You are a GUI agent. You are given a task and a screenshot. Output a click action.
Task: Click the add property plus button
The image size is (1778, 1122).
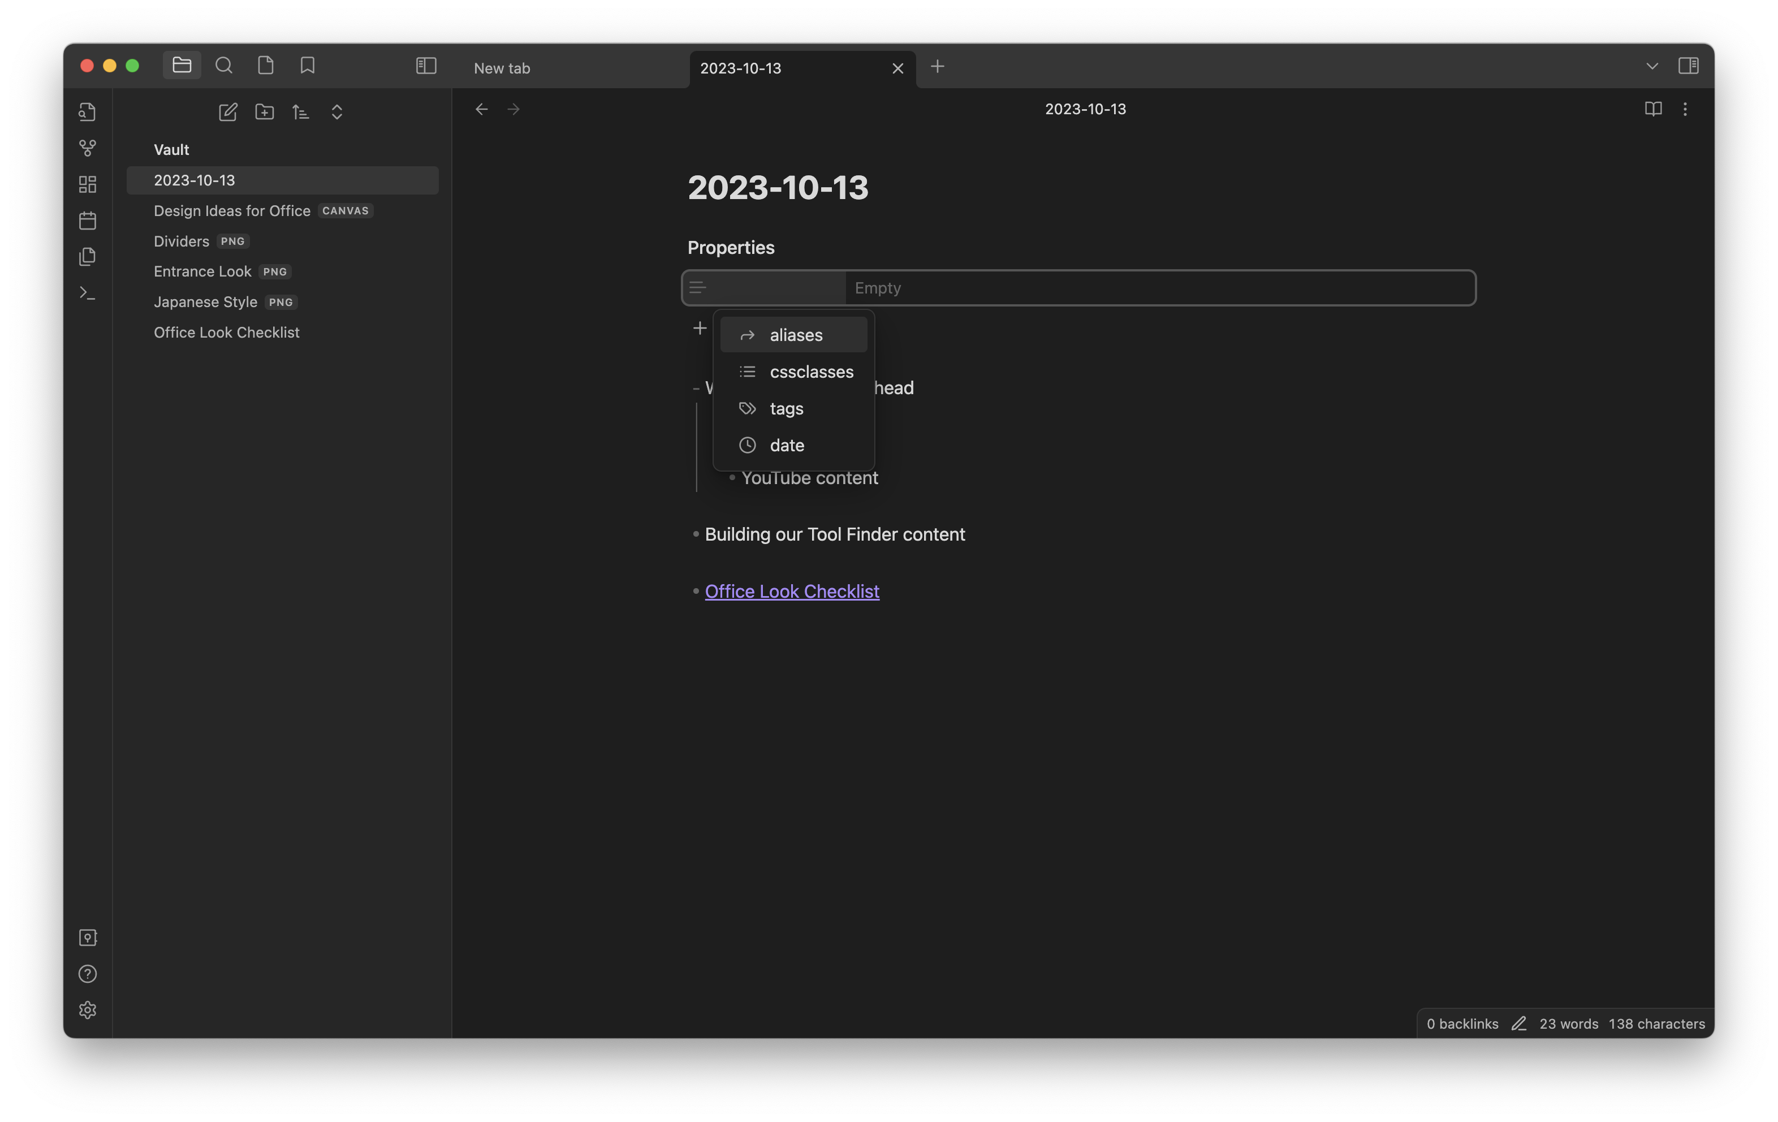699,328
